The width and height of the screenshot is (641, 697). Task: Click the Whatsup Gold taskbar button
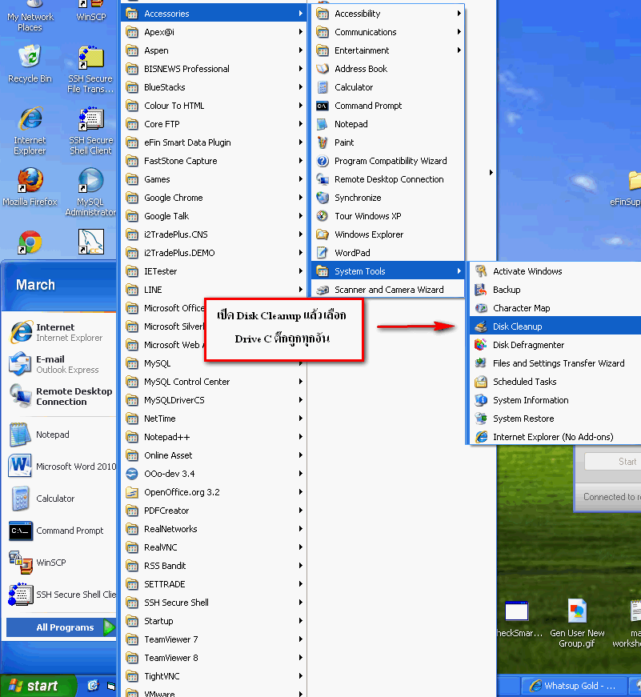[x=574, y=686]
